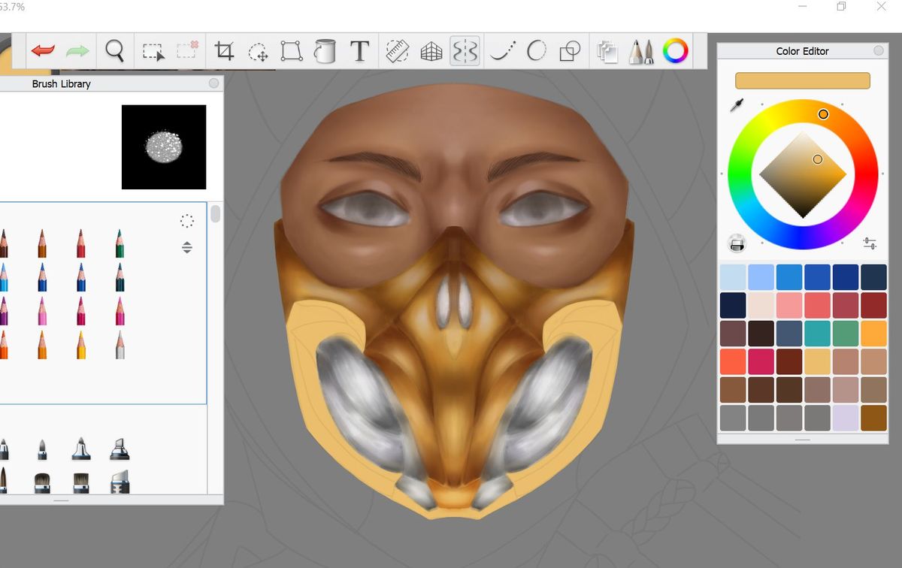Choose the pale lavender swatch
Viewport: 902px width, 568px height.
[x=845, y=418]
